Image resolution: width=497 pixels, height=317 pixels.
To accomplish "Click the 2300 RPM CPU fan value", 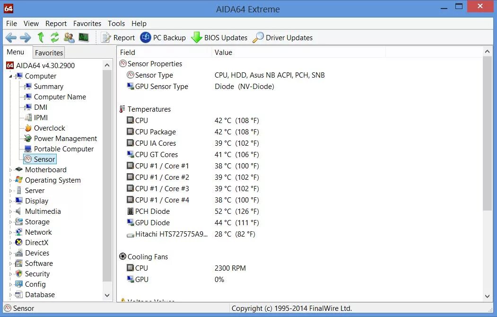I will click(x=230, y=268).
